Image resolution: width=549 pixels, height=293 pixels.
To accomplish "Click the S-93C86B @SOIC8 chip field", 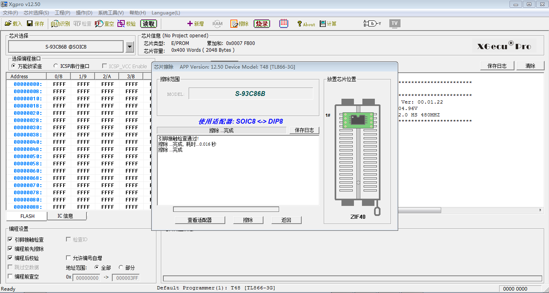I will pos(66,47).
